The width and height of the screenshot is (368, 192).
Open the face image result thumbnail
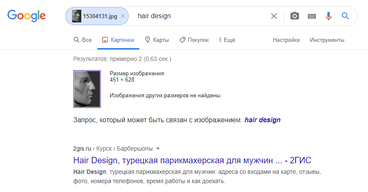point(87,89)
